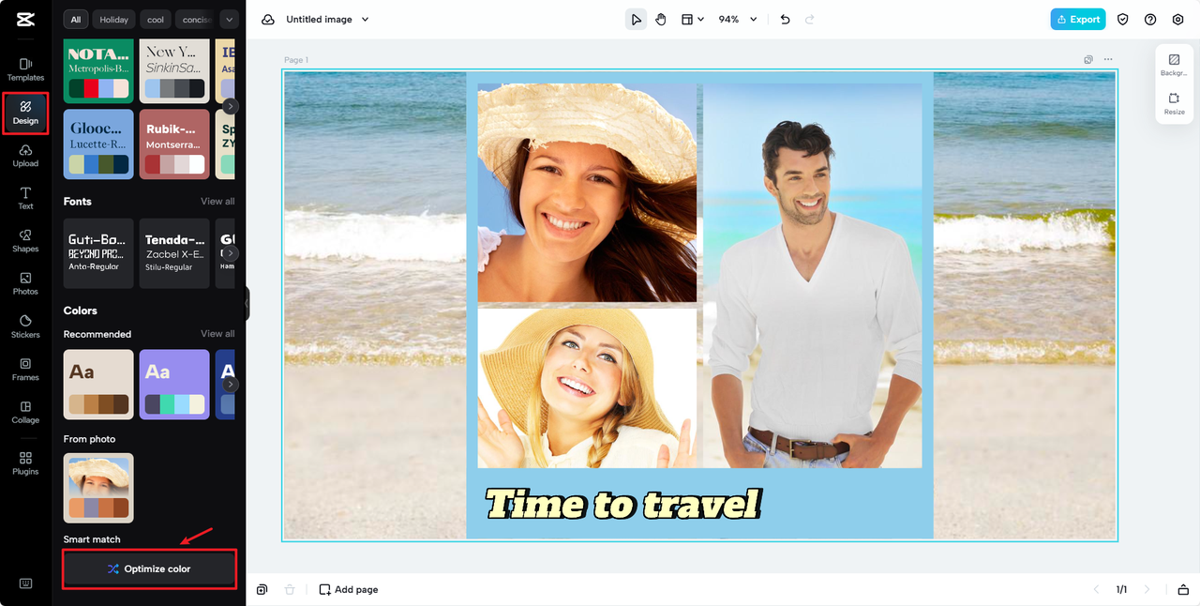Go to the next page arrow
Image resolution: width=1200 pixels, height=606 pixels.
pyautogui.click(x=1147, y=589)
